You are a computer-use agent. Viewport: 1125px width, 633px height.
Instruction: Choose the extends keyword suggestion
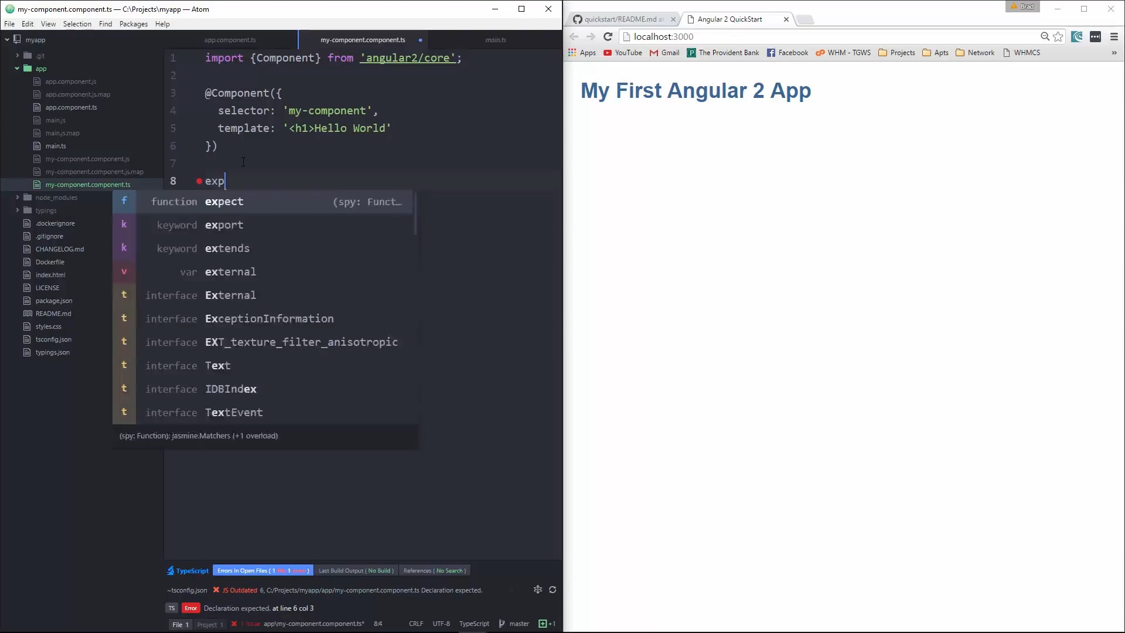click(x=263, y=249)
